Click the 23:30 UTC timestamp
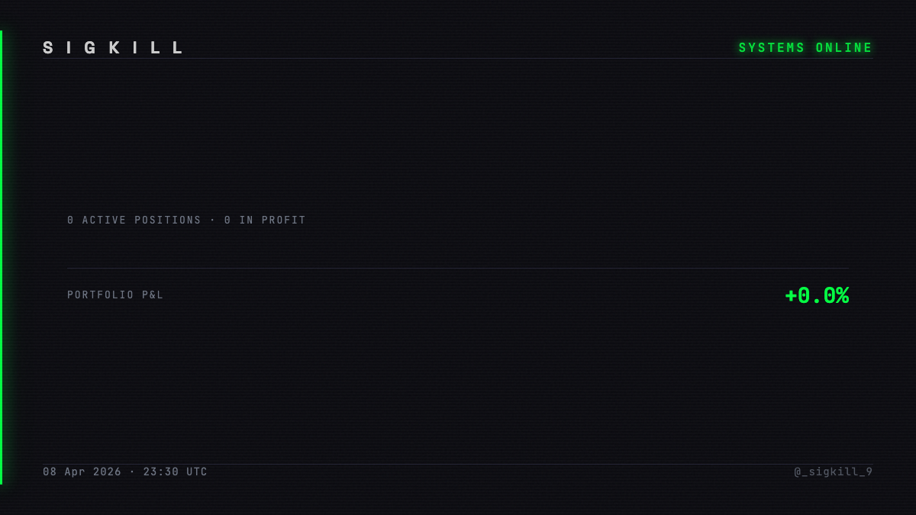The image size is (916, 515). (176, 472)
